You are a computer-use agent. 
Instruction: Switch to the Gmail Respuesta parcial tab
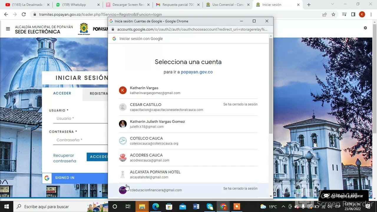[178, 5]
